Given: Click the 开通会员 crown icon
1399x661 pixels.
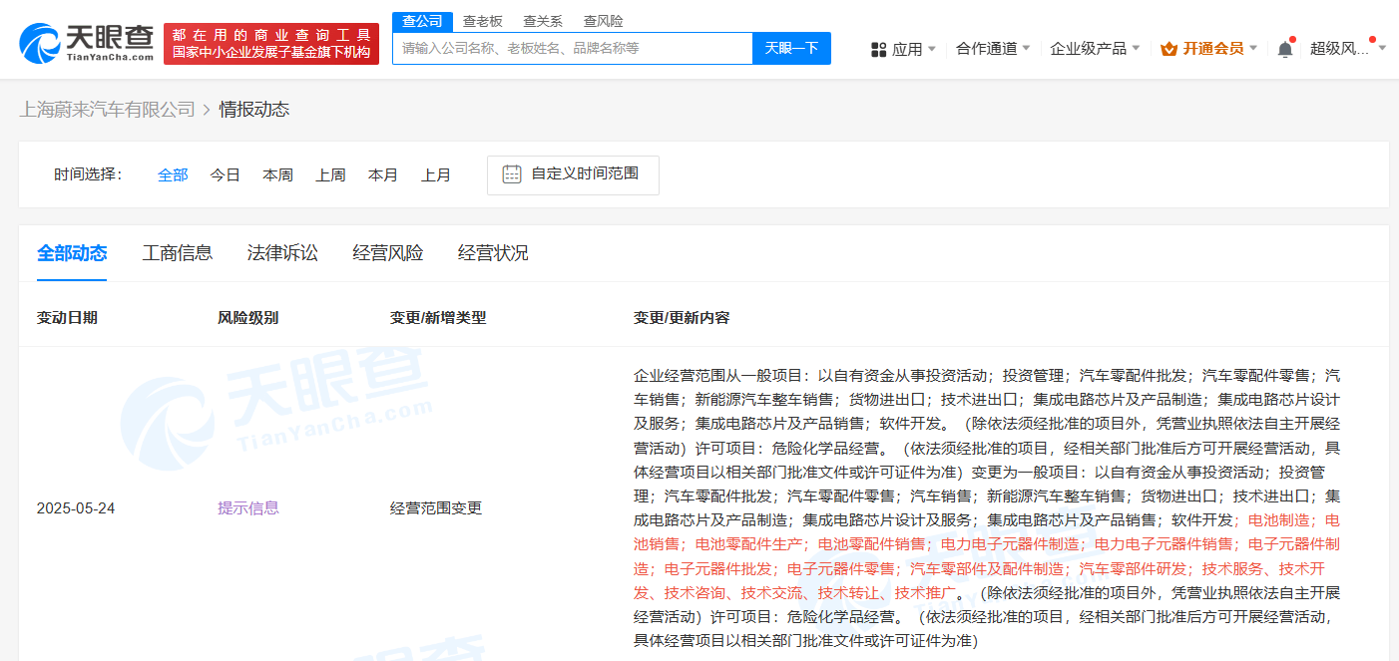Looking at the screenshot, I should (x=1169, y=49).
